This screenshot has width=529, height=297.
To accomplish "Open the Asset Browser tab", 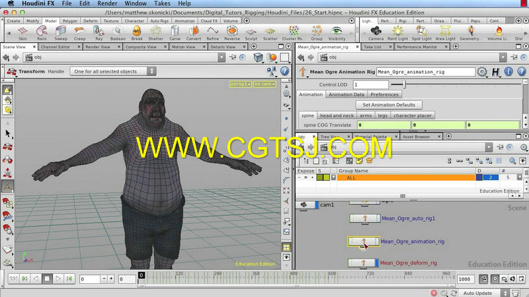I will [x=416, y=137].
